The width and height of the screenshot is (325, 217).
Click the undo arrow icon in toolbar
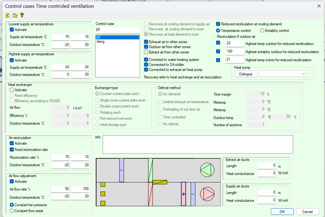pos(8,15)
